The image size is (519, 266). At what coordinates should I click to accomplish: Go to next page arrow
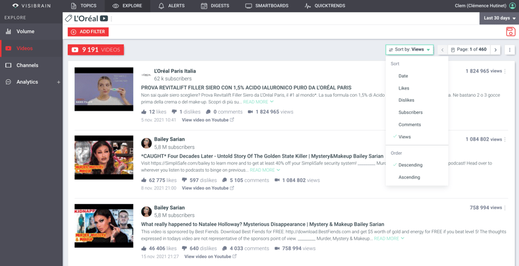coord(496,50)
